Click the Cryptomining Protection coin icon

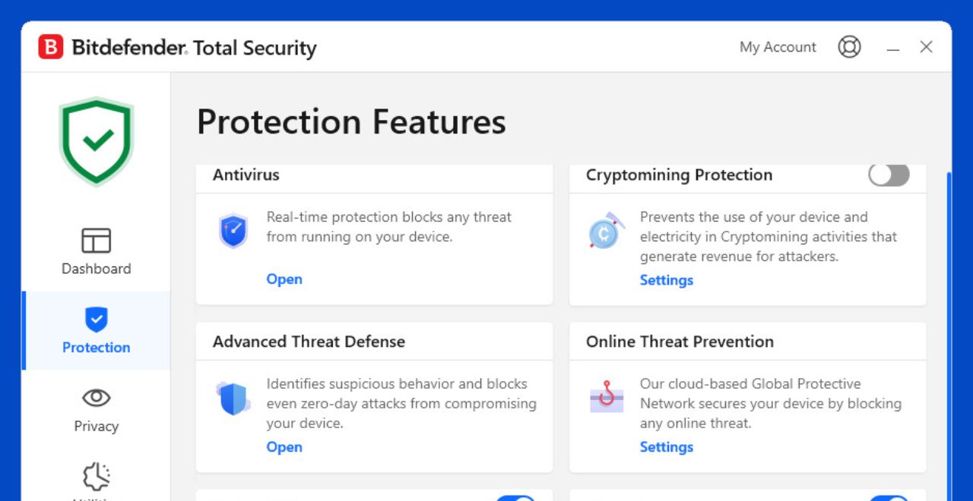607,232
